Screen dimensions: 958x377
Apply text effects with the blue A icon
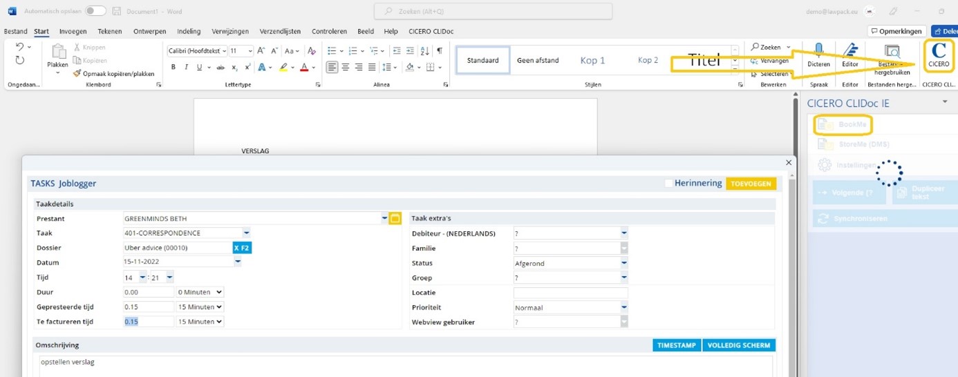click(x=262, y=67)
